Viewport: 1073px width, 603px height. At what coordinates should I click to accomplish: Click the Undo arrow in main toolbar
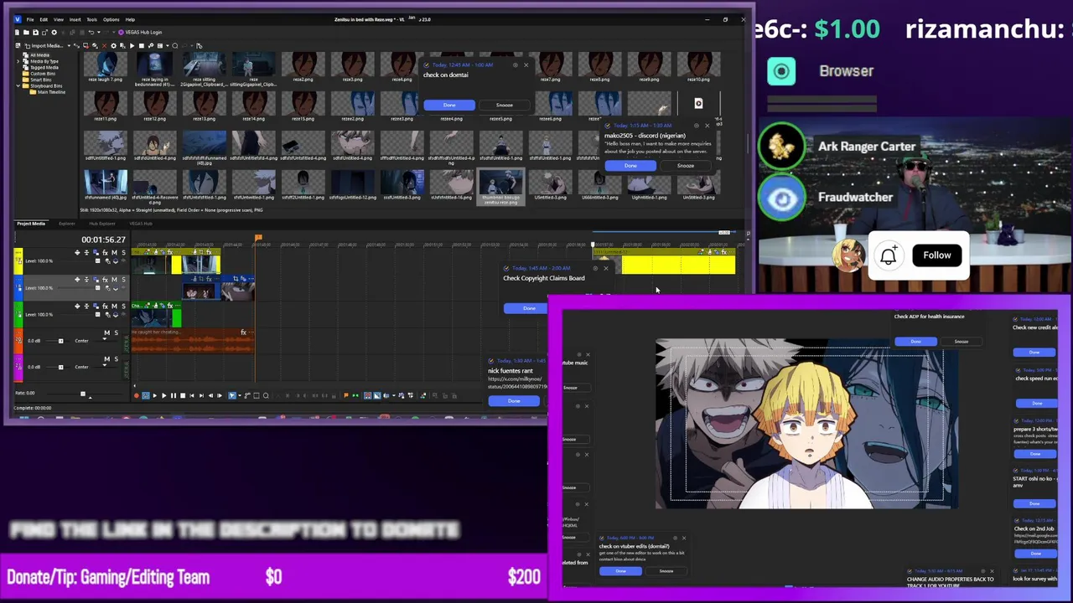click(91, 32)
